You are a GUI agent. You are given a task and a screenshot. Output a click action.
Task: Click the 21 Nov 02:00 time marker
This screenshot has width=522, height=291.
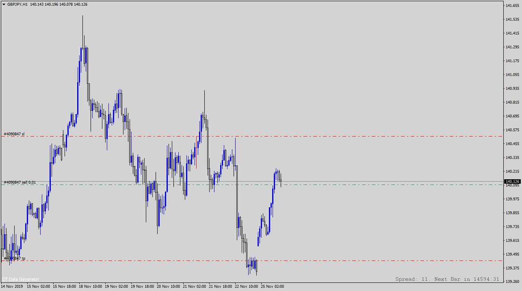194,286
